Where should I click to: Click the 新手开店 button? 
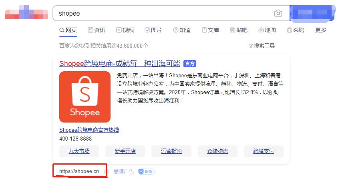click(x=125, y=151)
